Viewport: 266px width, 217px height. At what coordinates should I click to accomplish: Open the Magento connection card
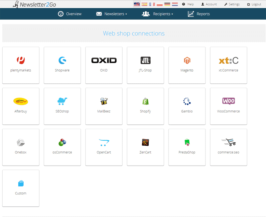tap(187, 65)
